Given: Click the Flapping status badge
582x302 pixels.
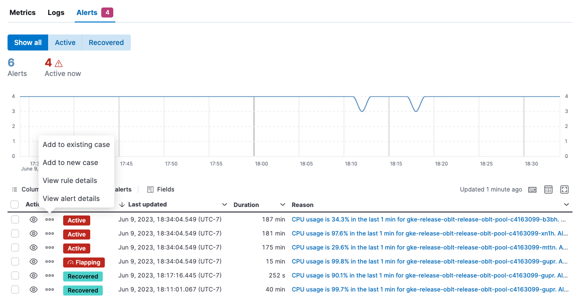Looking at the screenshot, I should point(84,261).
